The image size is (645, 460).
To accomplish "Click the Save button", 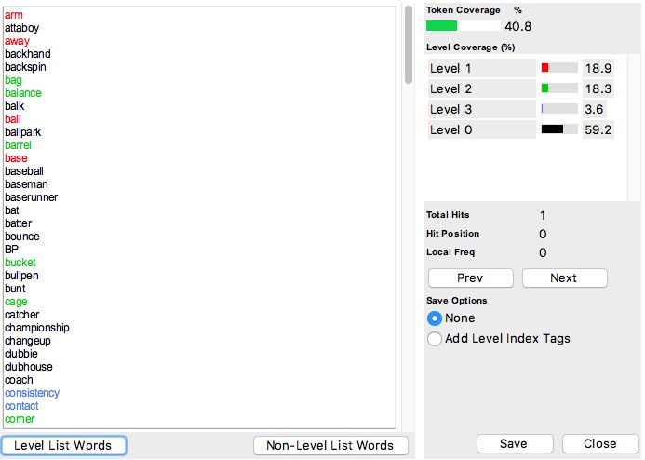I will pyautogui.click(x=514, y=443).
